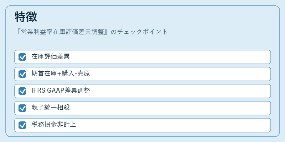285x142 pixels.
Task: Click empty space in 税務損金非計上 row
Action: click(173, 125)
